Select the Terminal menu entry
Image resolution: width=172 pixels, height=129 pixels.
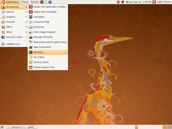(48, 52)
